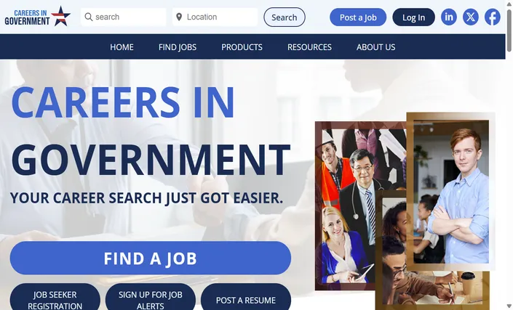
Task: Expand the RESOURCES menu
Action: coord(309,47)
